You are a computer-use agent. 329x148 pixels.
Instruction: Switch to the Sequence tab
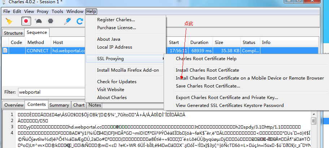(x=37, y=32)
